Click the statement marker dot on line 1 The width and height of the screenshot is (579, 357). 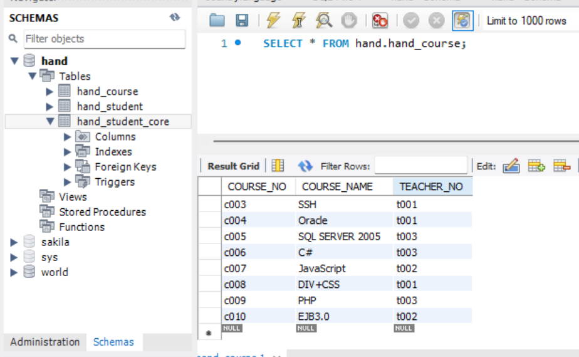tap(238, 43)
